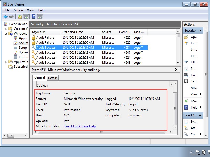Click the Event Properties icon under Event 4...
Screen dimensions: 210x157
[x=186, y=122]
